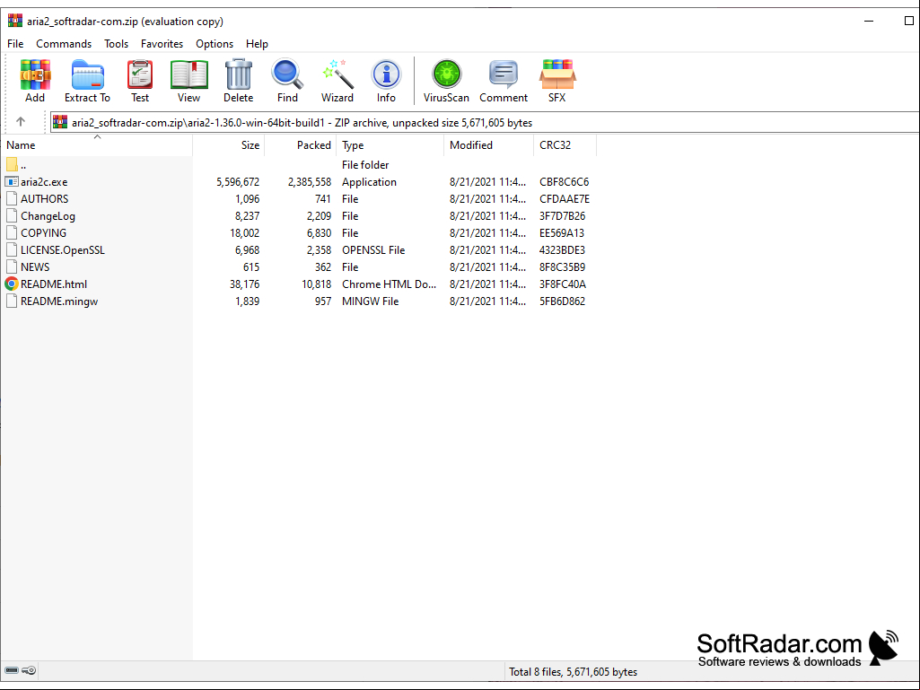
Task: Click the SFX toolbar icon
Action: click(x=556, y=75)
